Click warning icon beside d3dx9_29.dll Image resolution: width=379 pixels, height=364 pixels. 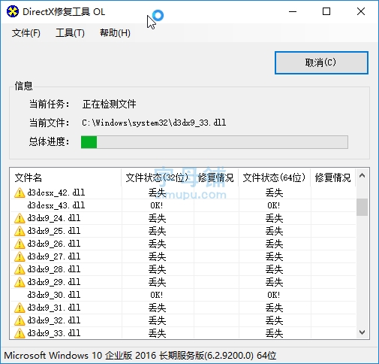[x=20, y=282]
